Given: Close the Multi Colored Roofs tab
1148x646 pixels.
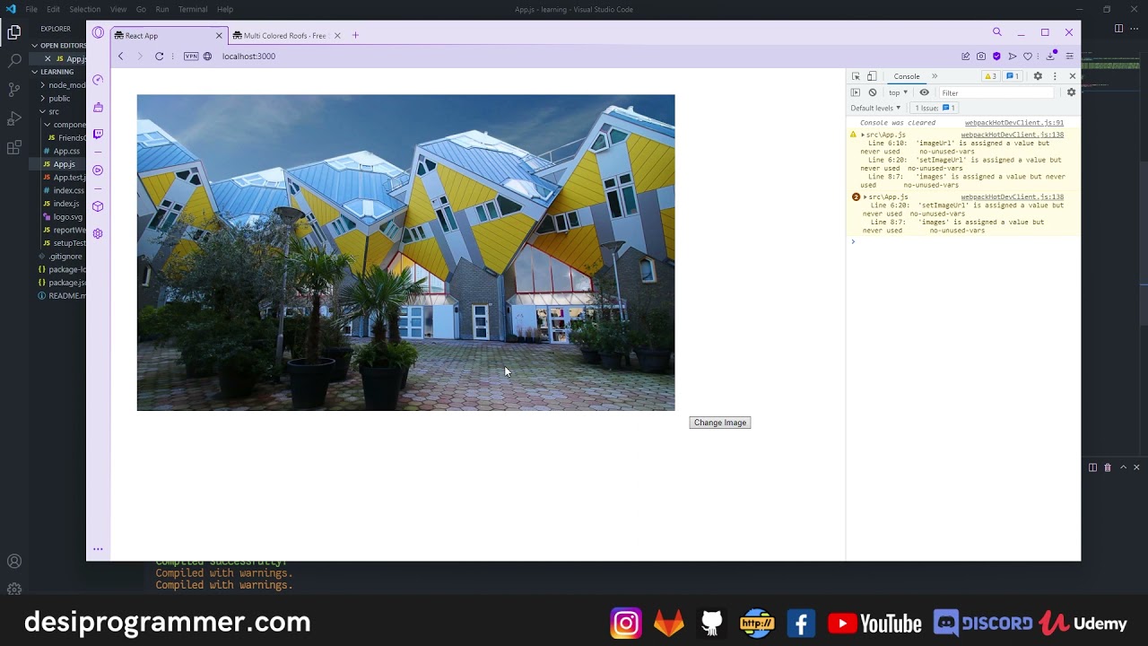Looking at the screenshot, I should pyautogui.click(x=337, y=36).
